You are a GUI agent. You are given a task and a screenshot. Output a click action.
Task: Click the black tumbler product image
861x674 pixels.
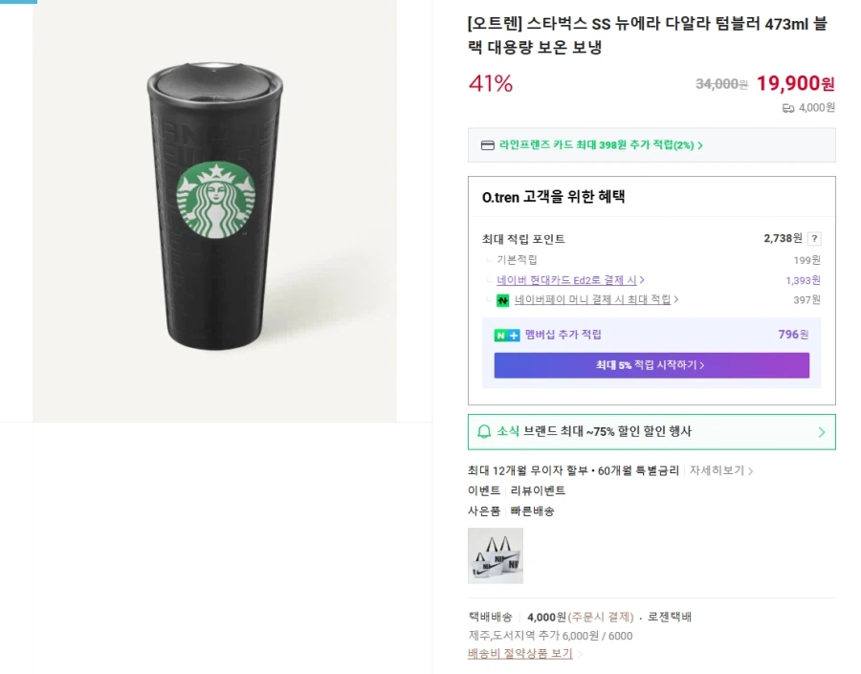[x=215, y=210]
